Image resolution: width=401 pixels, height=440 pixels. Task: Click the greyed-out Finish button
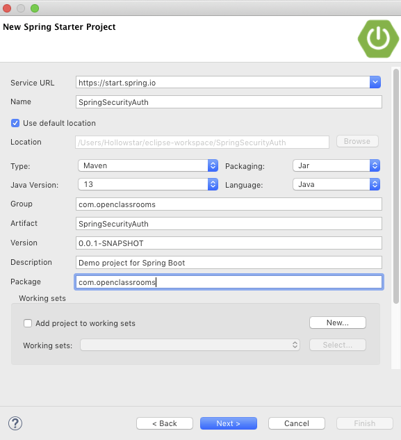[x=365, y=423]
